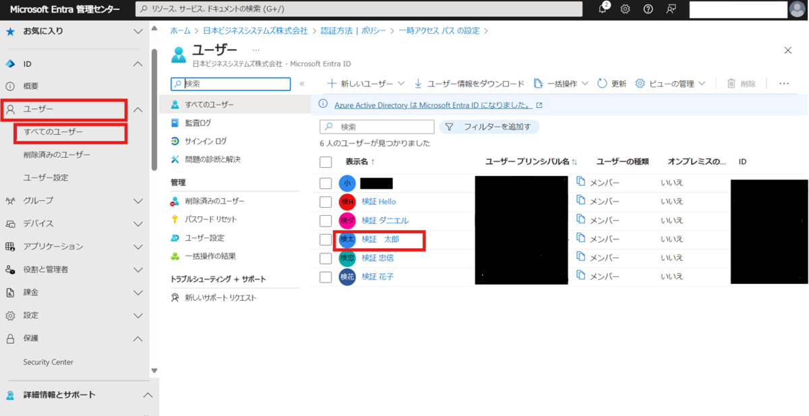Viewport: 809px width, 416px height.
Task: Click the アプリケーション grid icon
Action: 10,247
